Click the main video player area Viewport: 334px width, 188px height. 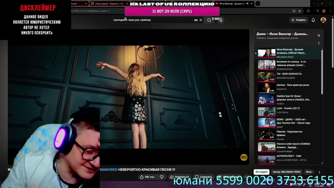128,97
